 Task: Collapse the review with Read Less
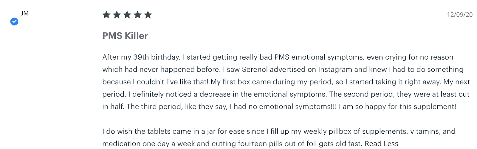pyautogui.click(x=381, y=144)
